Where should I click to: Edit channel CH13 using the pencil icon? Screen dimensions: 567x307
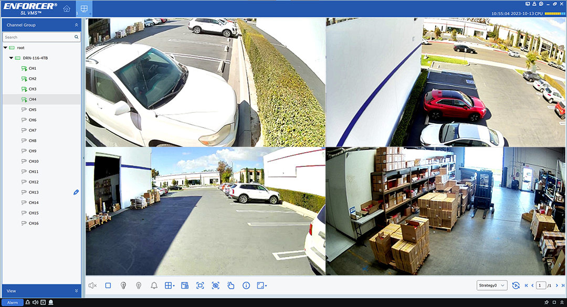(x=76, y=192)
